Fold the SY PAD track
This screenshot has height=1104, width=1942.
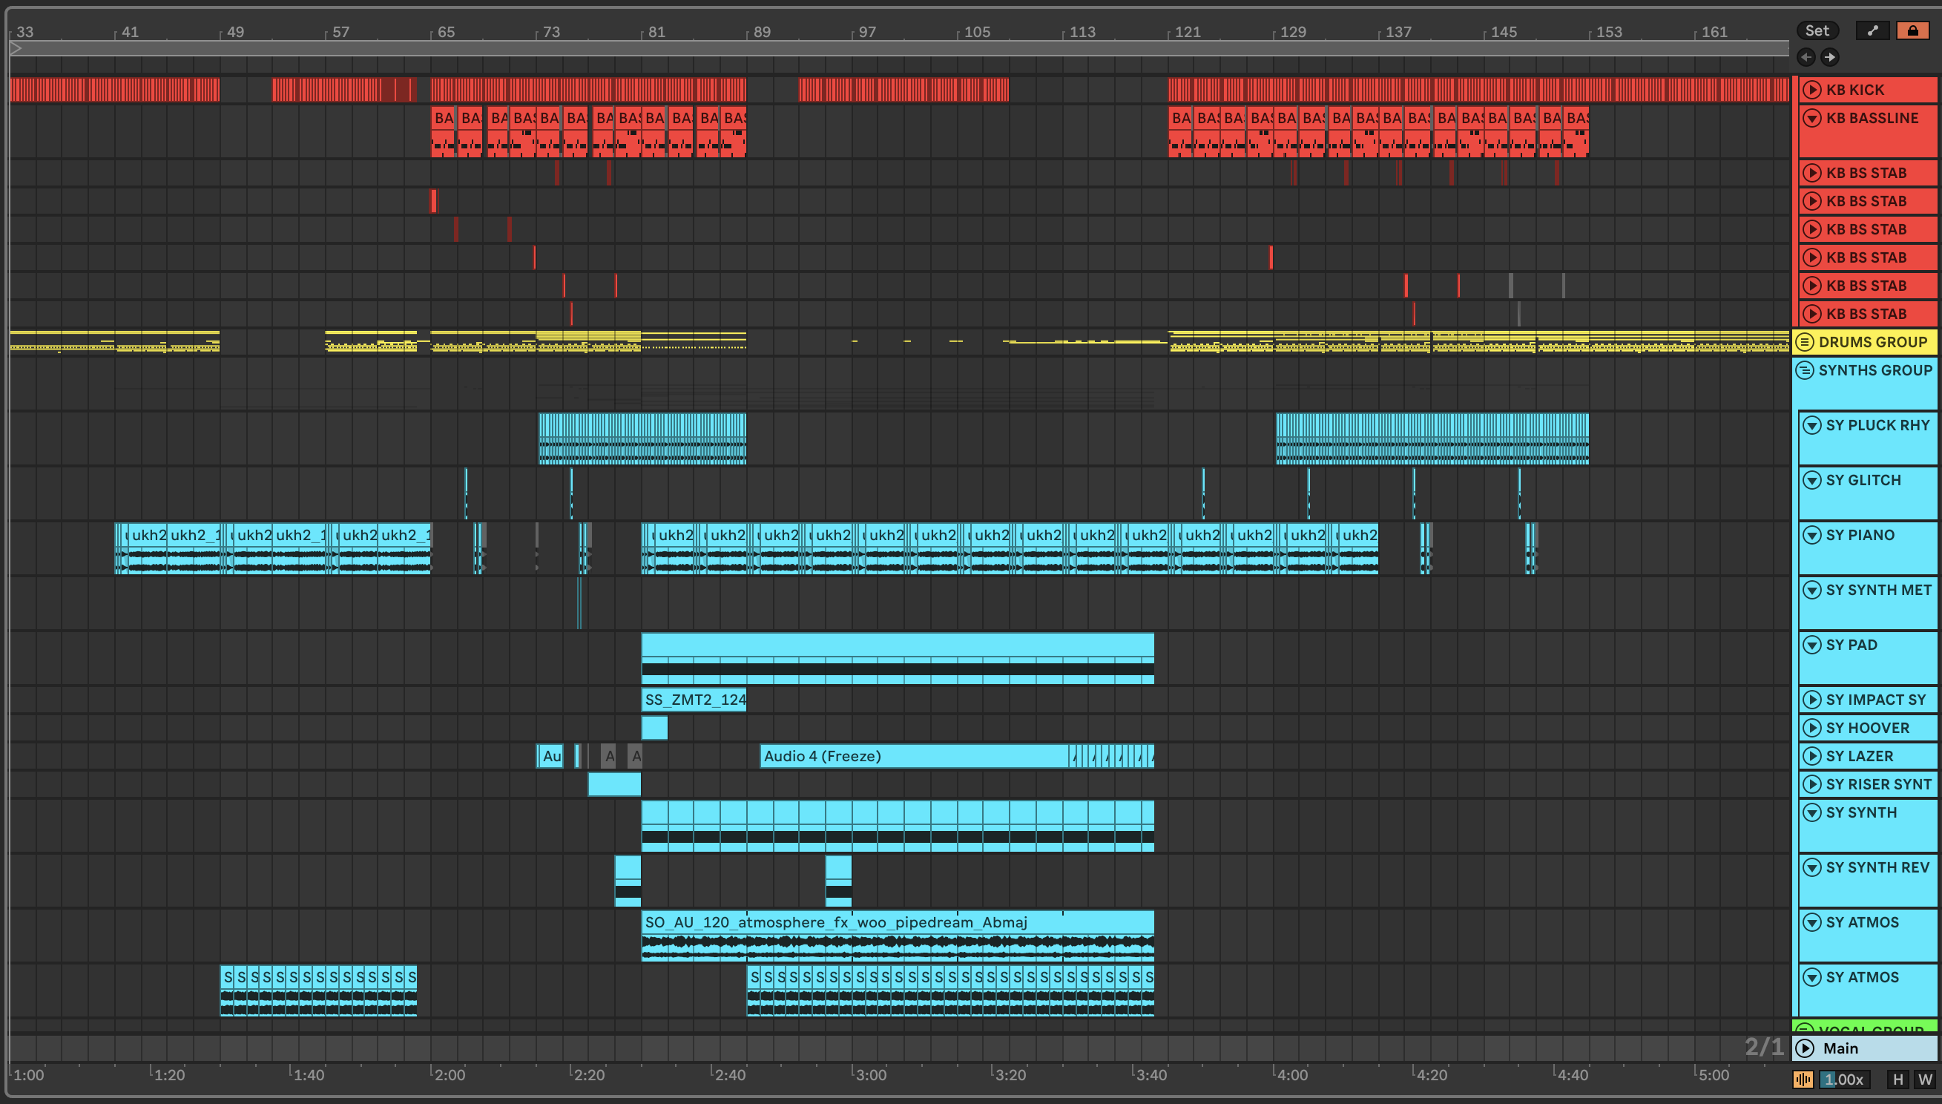click(x=1811, y=645)
